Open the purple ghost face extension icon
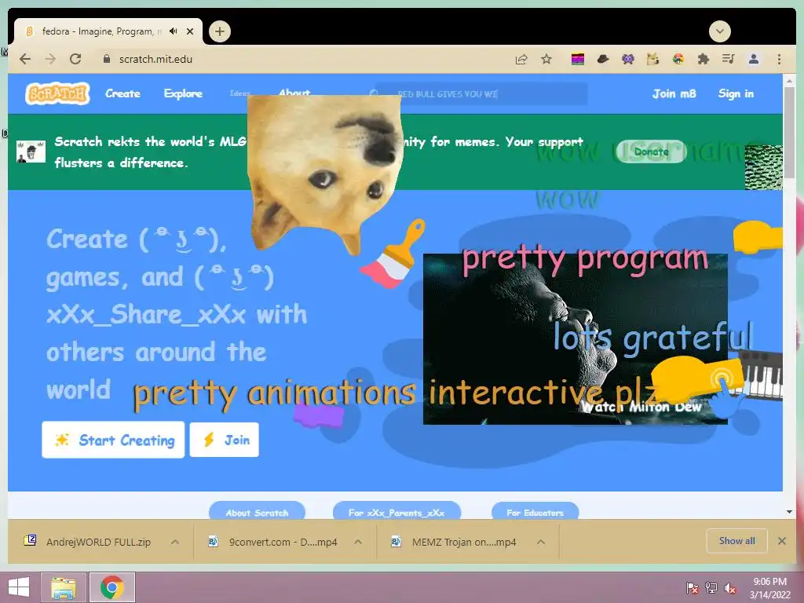 coord(628,60)
